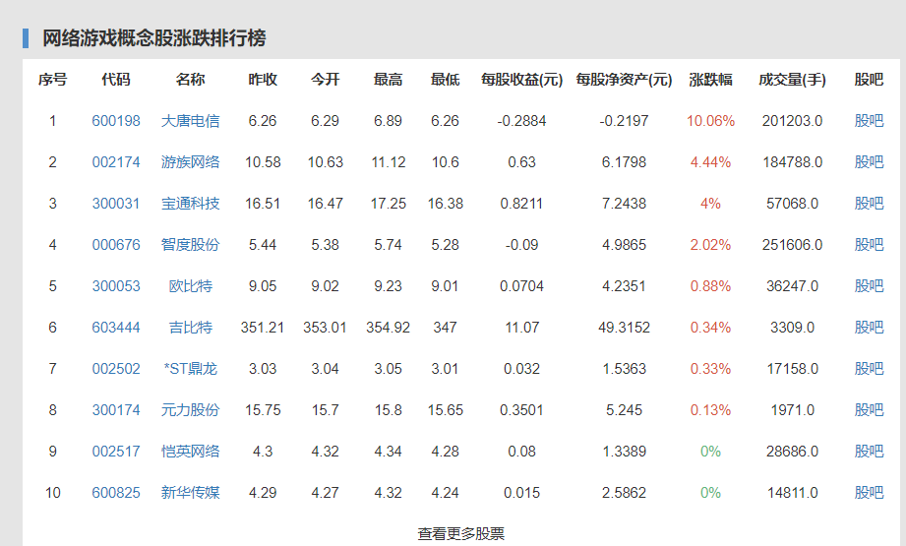Select the 4.44% change value
The image size is (906, 546).
[710, 162]
